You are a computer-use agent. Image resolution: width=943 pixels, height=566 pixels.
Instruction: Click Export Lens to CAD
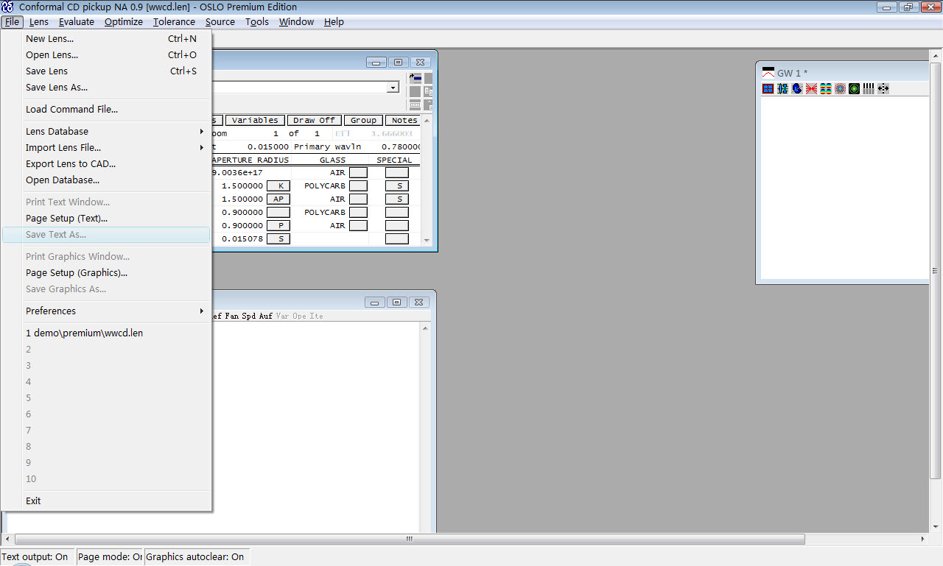tap(106, 164)
